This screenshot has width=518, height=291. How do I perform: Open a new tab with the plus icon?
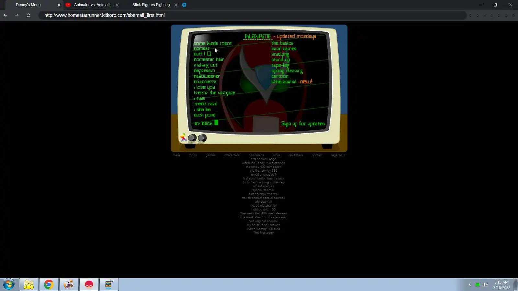pos(184,5)
